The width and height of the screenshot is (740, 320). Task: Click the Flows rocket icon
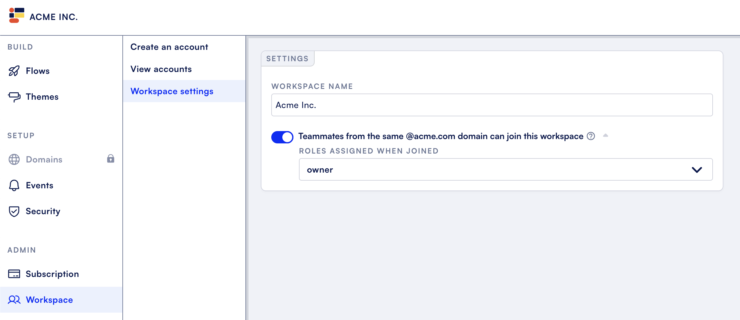[14, 71]
